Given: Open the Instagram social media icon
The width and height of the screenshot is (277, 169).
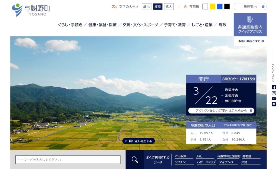Looking at the screenshot, I should (274, 93).
